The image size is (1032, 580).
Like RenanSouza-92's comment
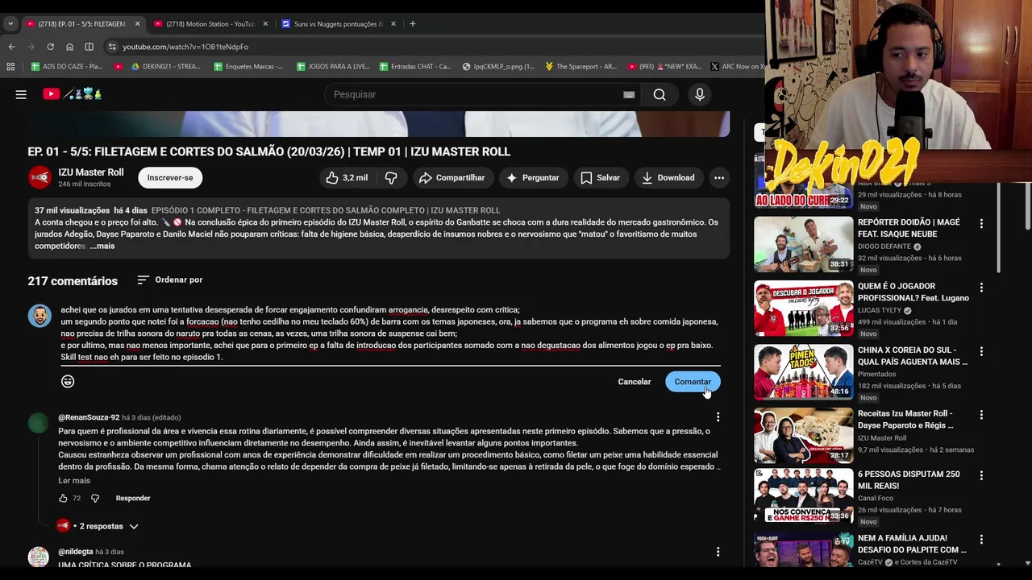click(x=63, y=498)
